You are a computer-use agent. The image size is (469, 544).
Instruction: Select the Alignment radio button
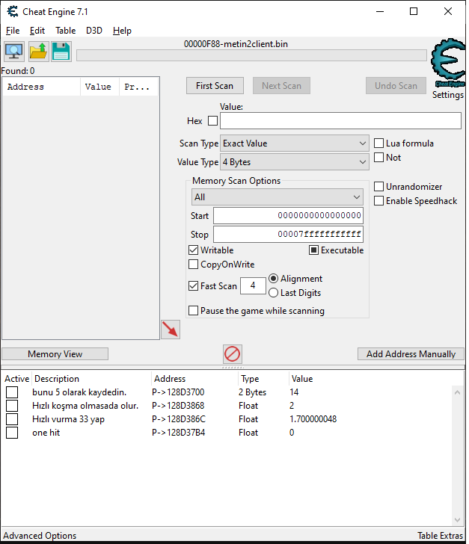(x=274, y=279)
